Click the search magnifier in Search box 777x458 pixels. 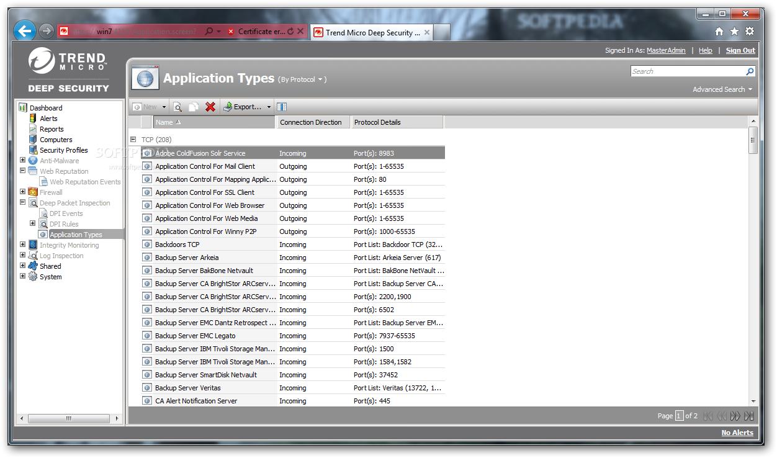tap(750, 71)
